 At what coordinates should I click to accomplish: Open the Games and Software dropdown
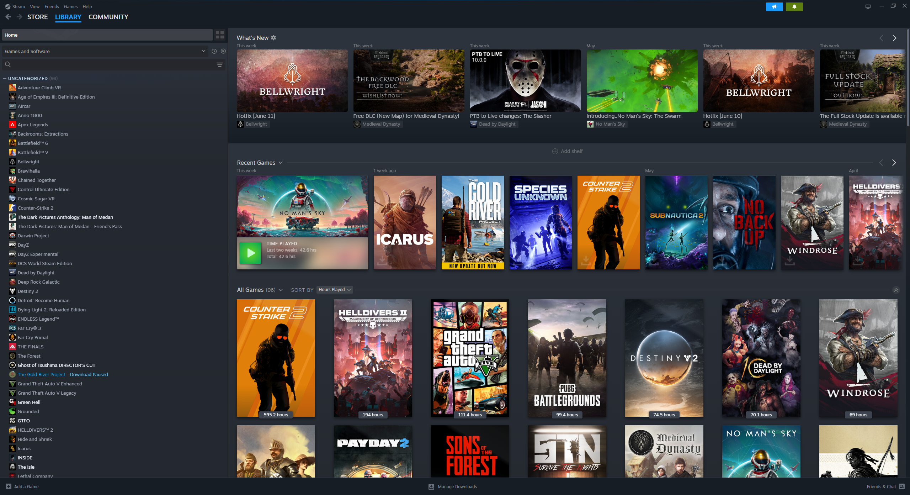pyautogui.click(x=105, y=51)
